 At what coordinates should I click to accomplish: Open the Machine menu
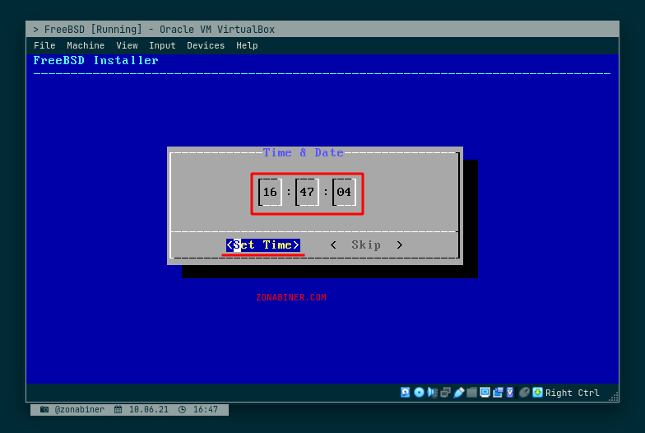coord(86,45)
